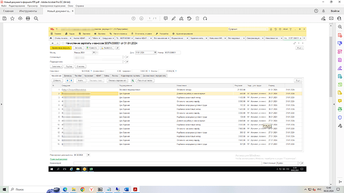Open the Электронное подписание menu

(x=53, y=6)
